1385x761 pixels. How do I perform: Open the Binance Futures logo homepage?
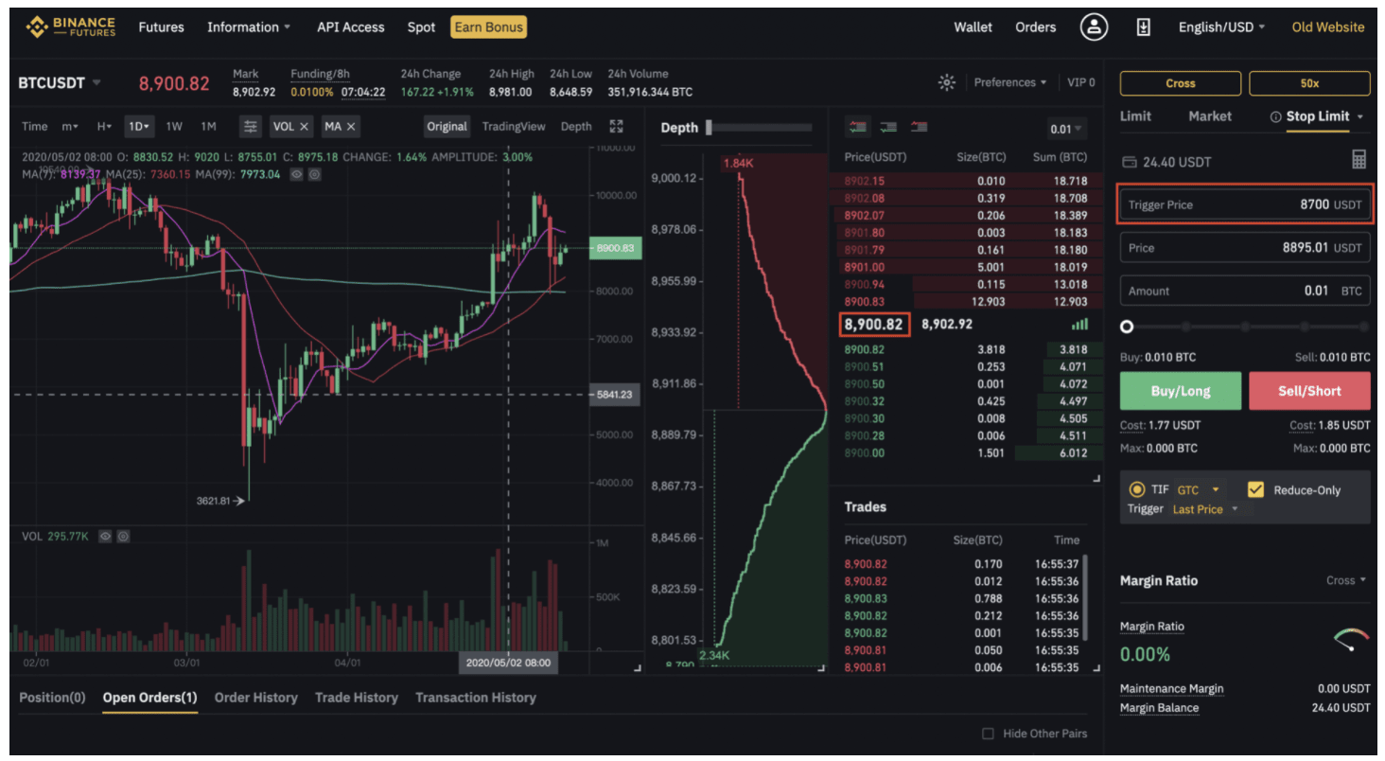pos(71,27)
